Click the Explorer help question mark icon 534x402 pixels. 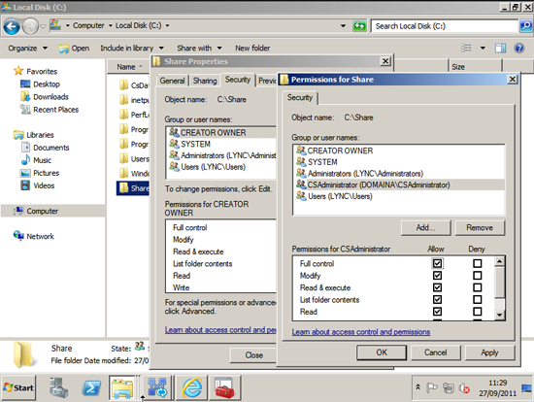click(x=519, y=48)
